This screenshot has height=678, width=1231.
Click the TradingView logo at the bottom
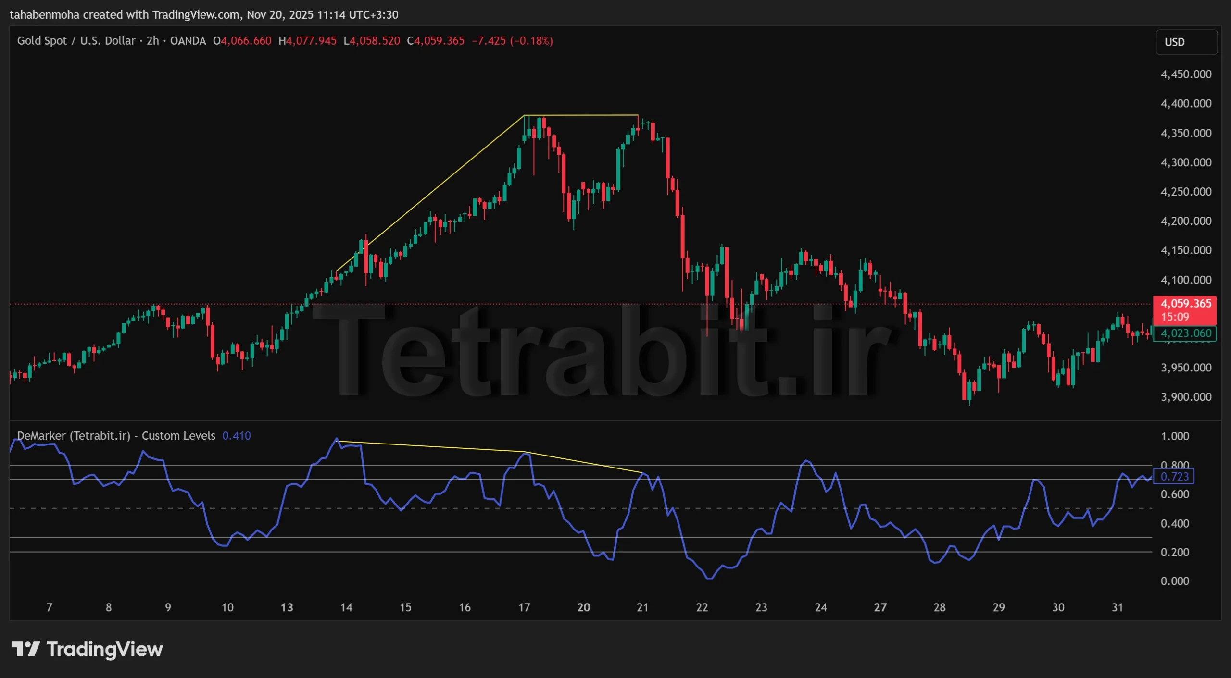pos(87,649)
